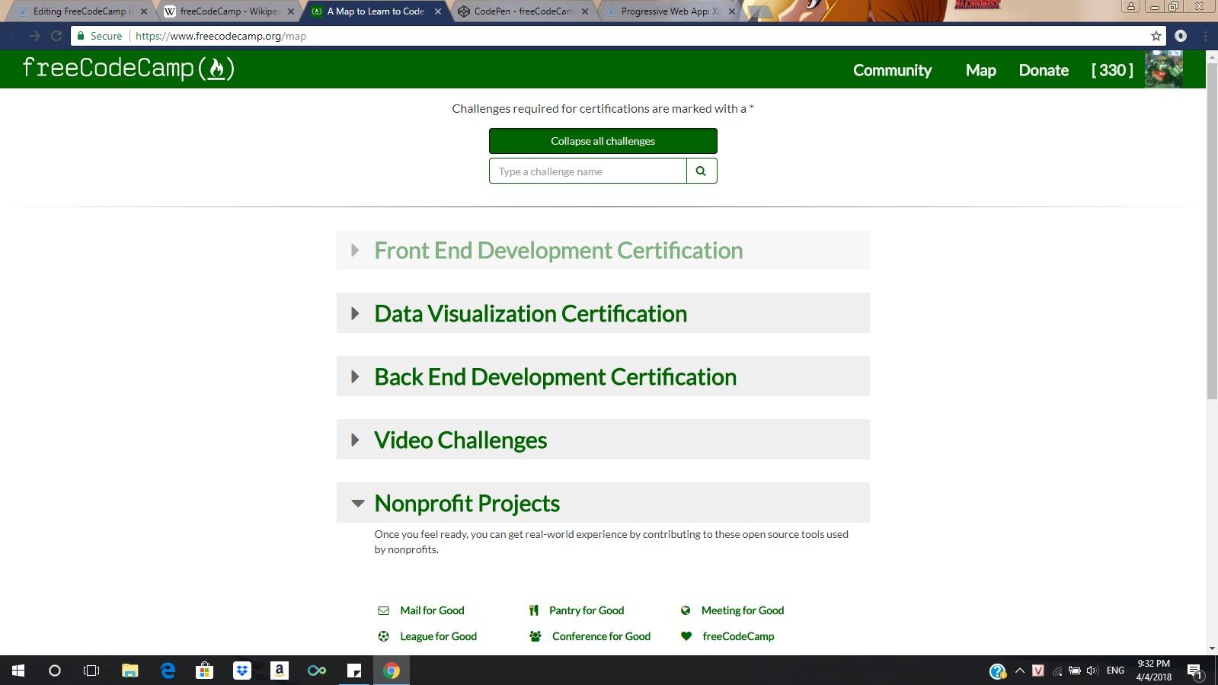Expand Data Visualization Certification section
The image size is (1218, 685).
coord(603,313)
